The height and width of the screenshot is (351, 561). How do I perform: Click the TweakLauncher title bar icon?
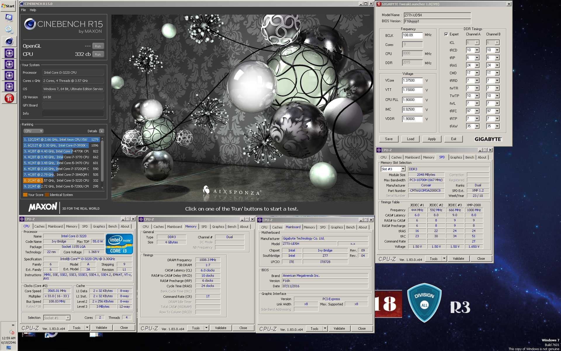(x=379, y=4)
